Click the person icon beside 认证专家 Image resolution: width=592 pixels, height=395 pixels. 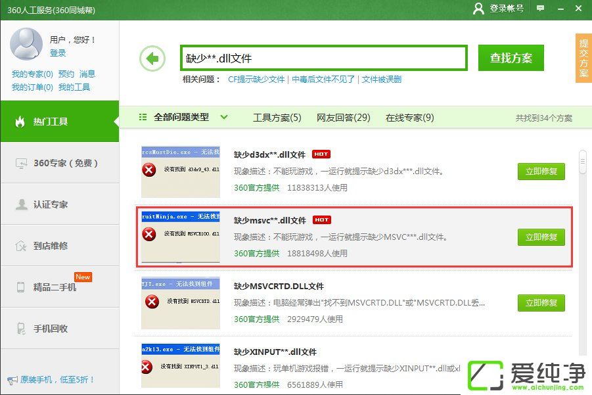click(21, 204)
